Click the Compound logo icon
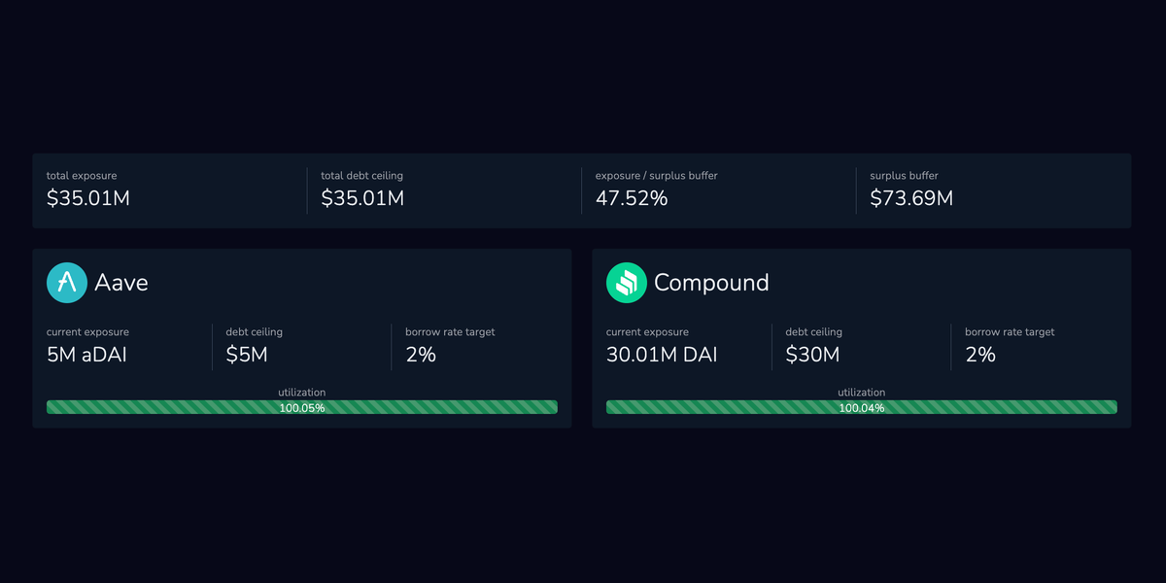 click(x=626, y=283)
